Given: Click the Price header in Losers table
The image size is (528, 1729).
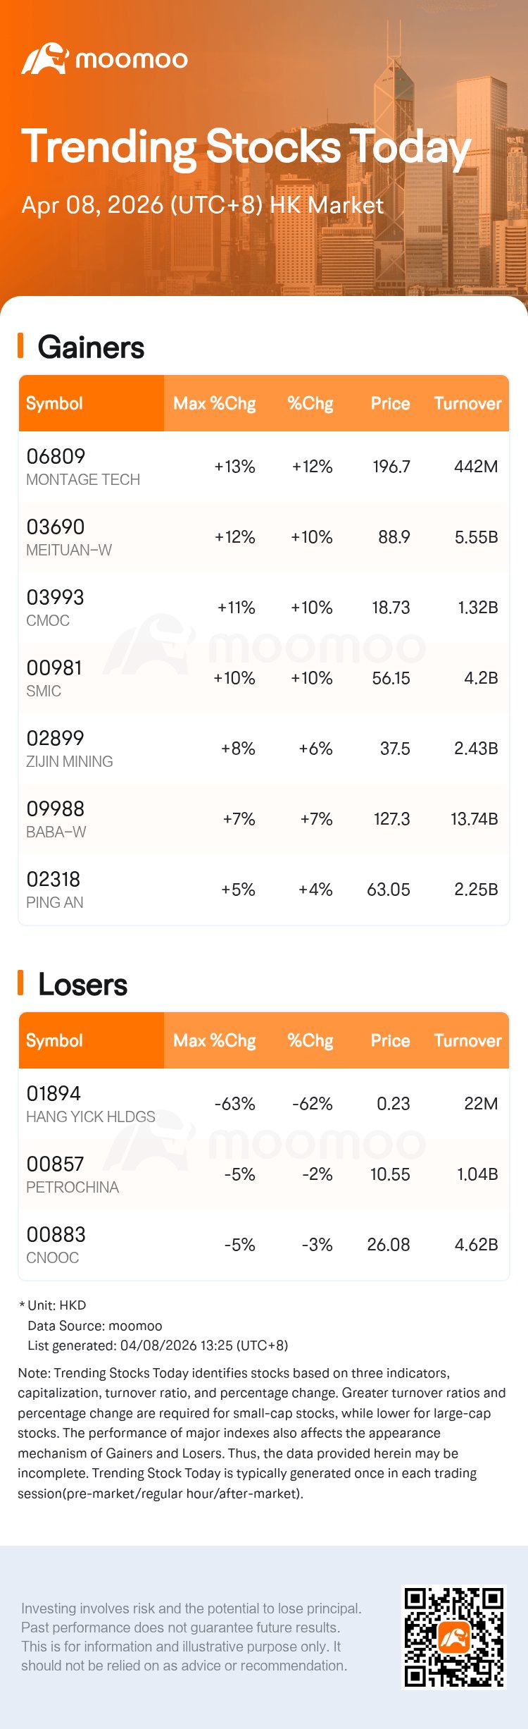Looking at the screenshot, I should tap(390, 1040).
